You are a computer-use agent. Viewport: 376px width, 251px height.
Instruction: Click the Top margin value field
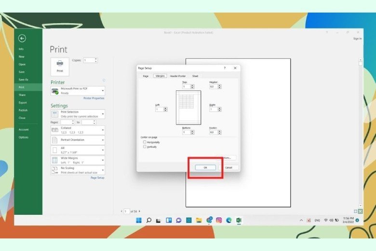187,86
